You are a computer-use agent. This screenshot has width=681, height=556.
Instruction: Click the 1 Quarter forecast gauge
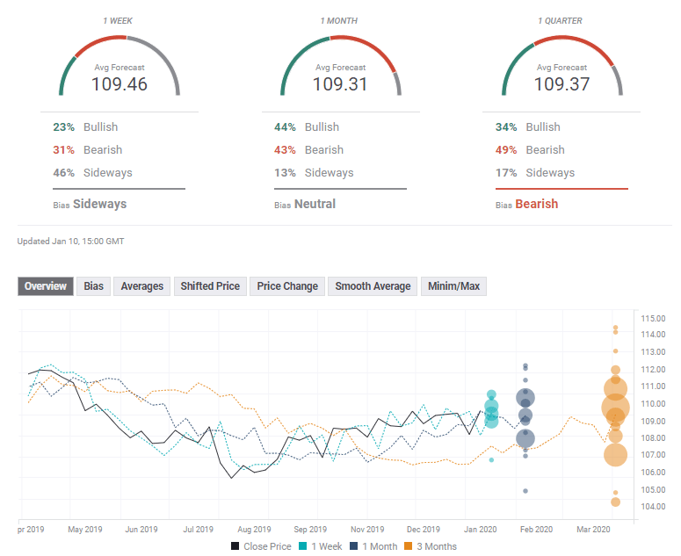point(562,69)
